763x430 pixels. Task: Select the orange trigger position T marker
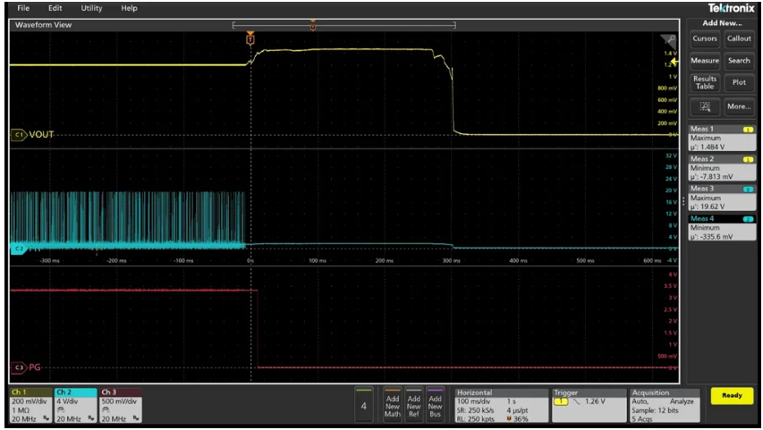point(250,40)
